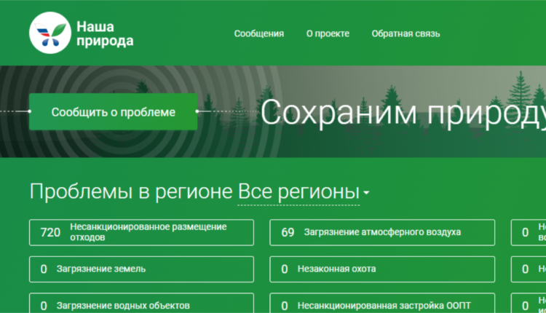Screen dimensions: 546x313
Task: Open the 'Обратная связь' navigation link
Action: click(x=405, y=33)
